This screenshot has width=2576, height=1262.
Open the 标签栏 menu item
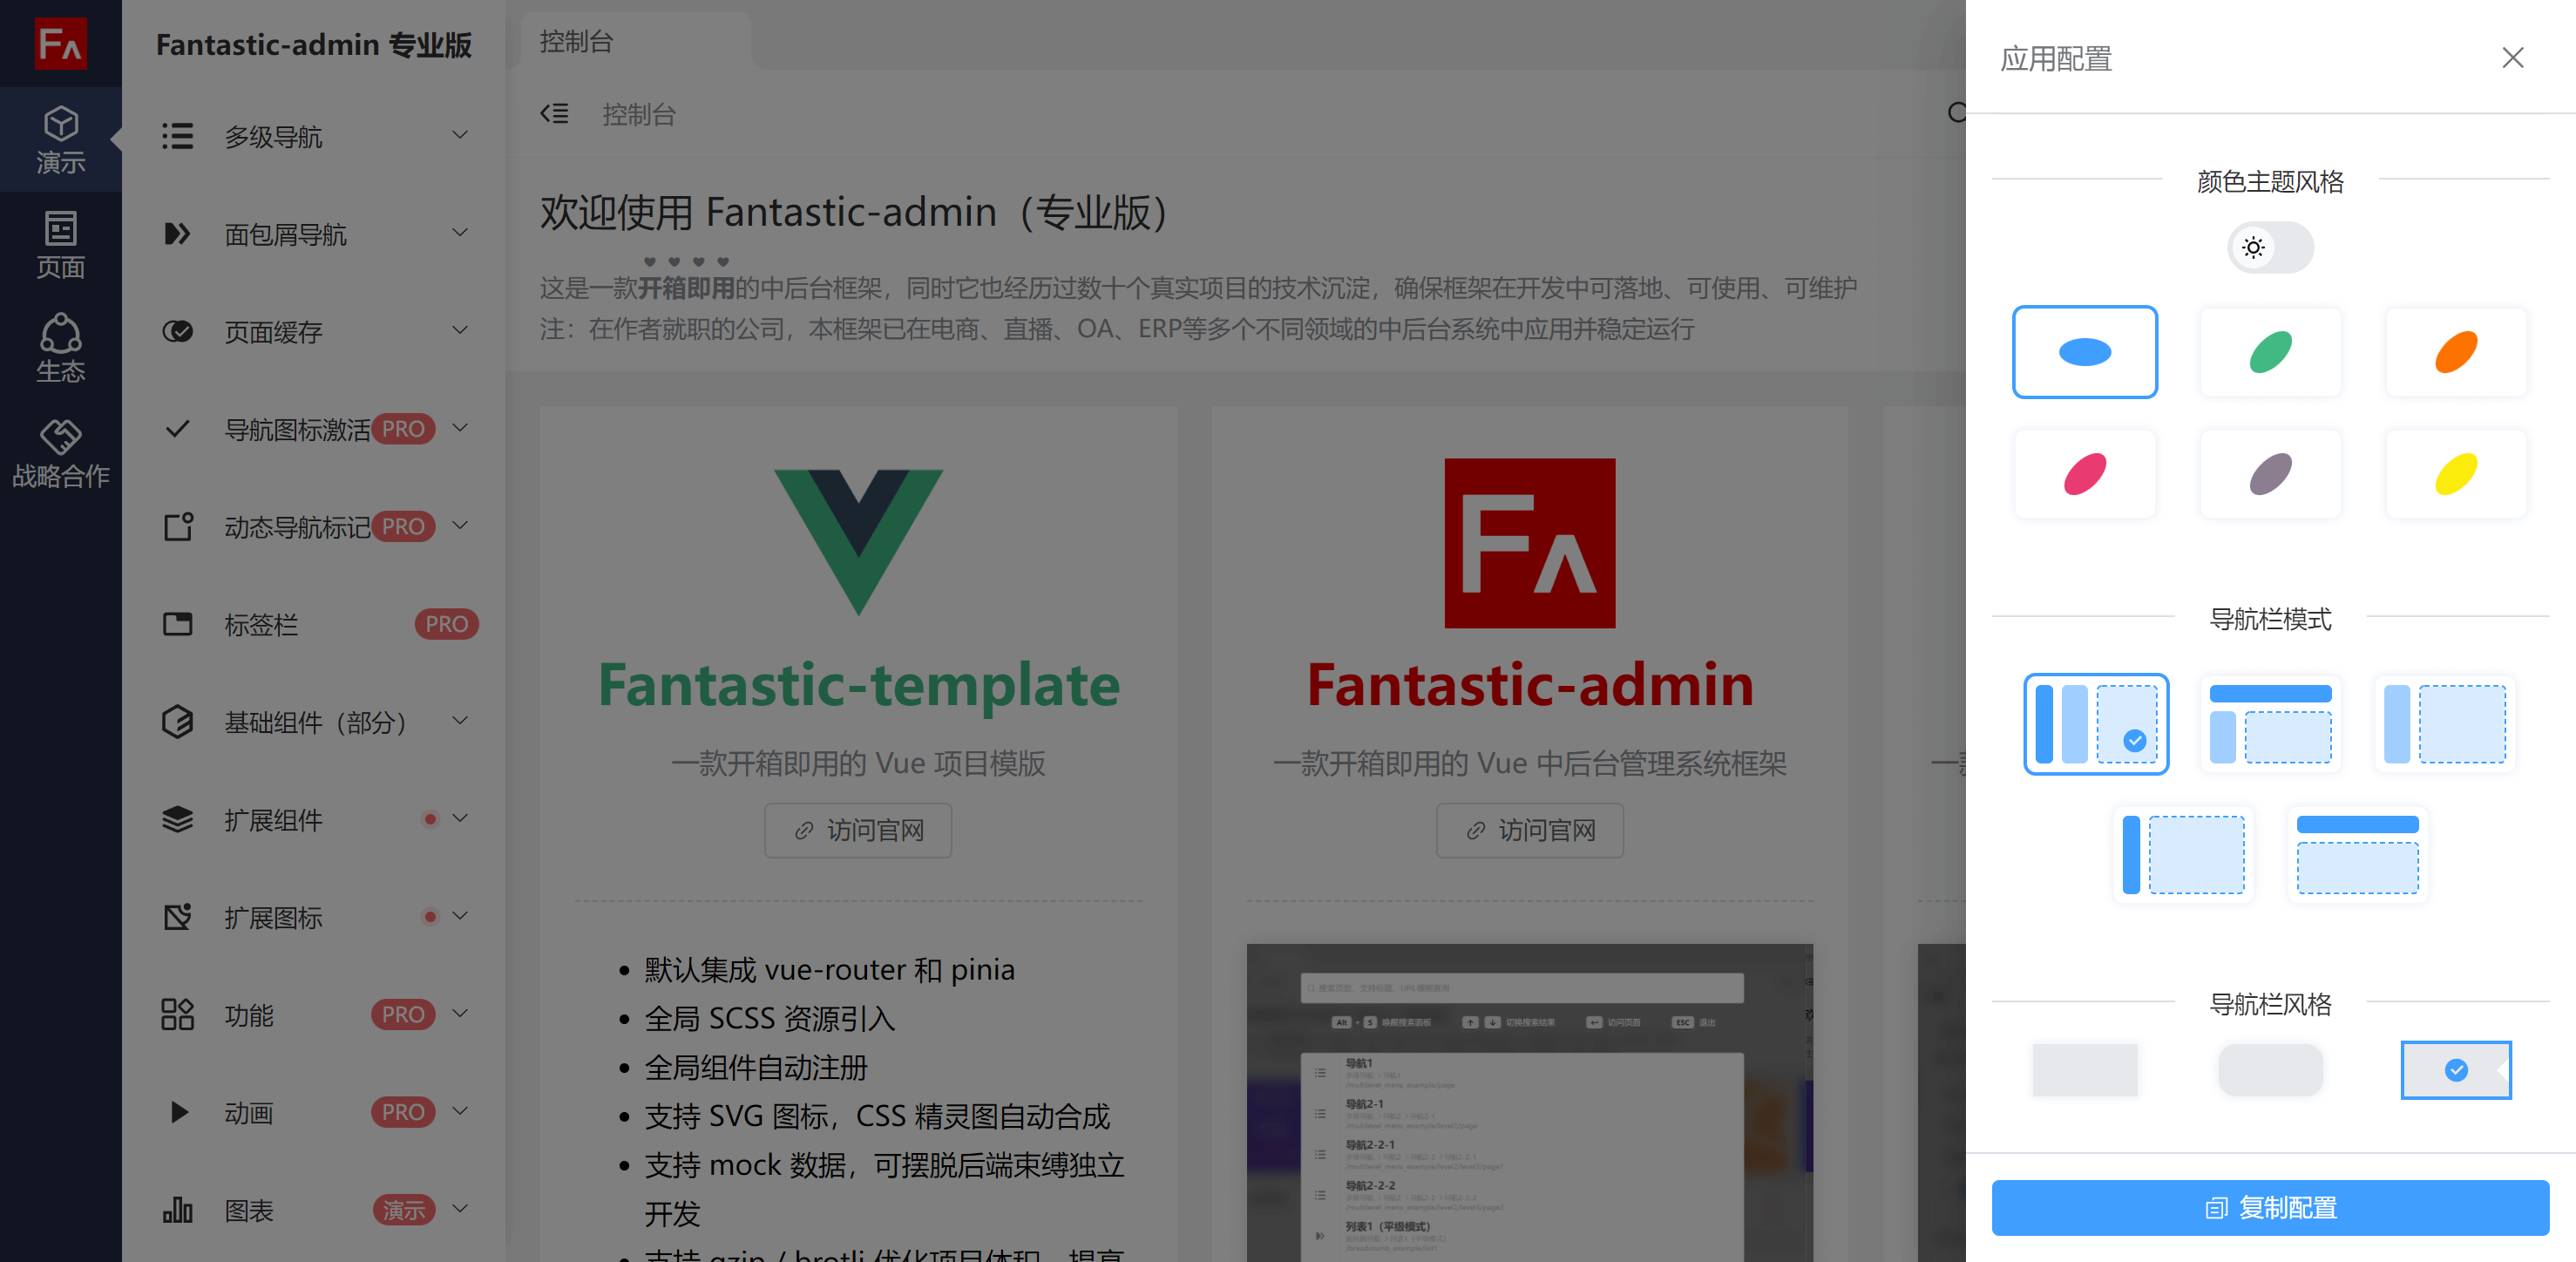pos(314,625)
